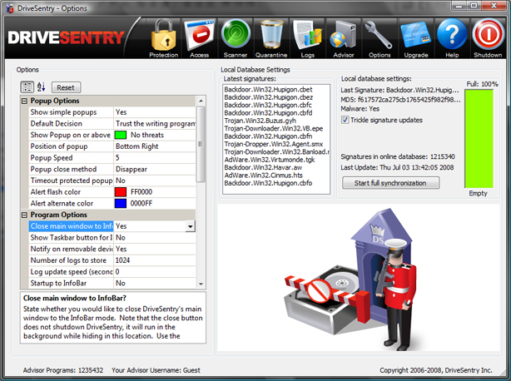Viewport: 511px width, 381px height.
Task: Select Log update speed value 0
Action: click(155, 271)
